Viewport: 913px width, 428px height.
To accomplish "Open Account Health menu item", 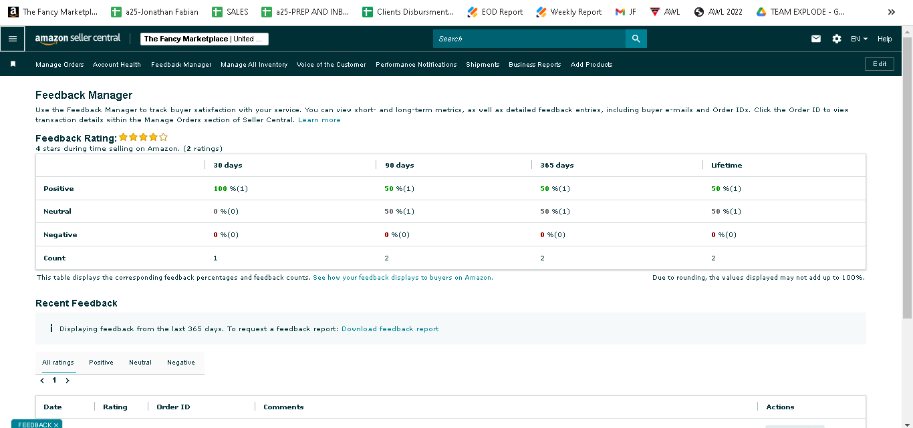I will 117,65.
